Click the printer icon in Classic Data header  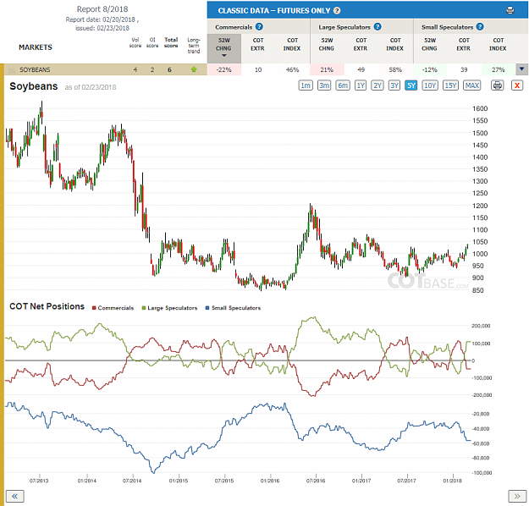click(x=510, y=10)
